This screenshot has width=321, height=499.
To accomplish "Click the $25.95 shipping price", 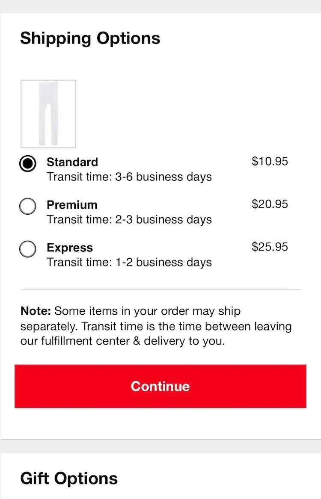I will pyautogui.click(x=270, y=247).
